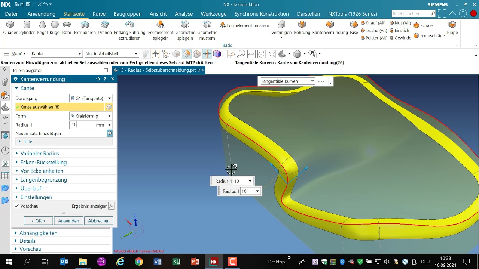Click Gewinde thread command
The width and height of the screenshot is (479, 269).
coord(400,38)
